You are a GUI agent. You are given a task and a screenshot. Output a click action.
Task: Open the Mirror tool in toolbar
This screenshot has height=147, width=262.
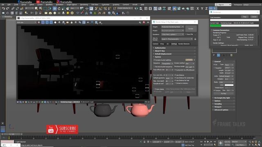tap(136, 9)
